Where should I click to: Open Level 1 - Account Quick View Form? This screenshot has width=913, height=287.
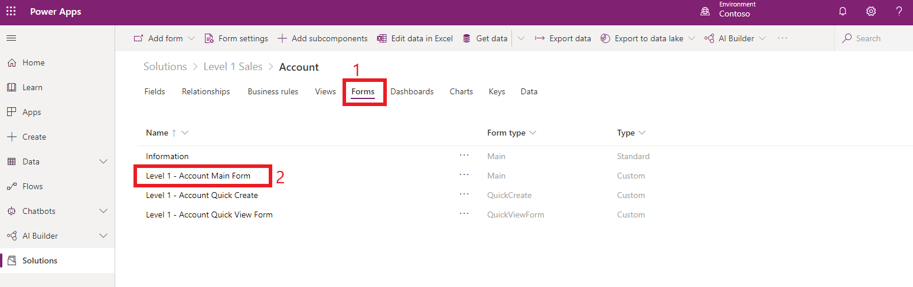point(210,215)
